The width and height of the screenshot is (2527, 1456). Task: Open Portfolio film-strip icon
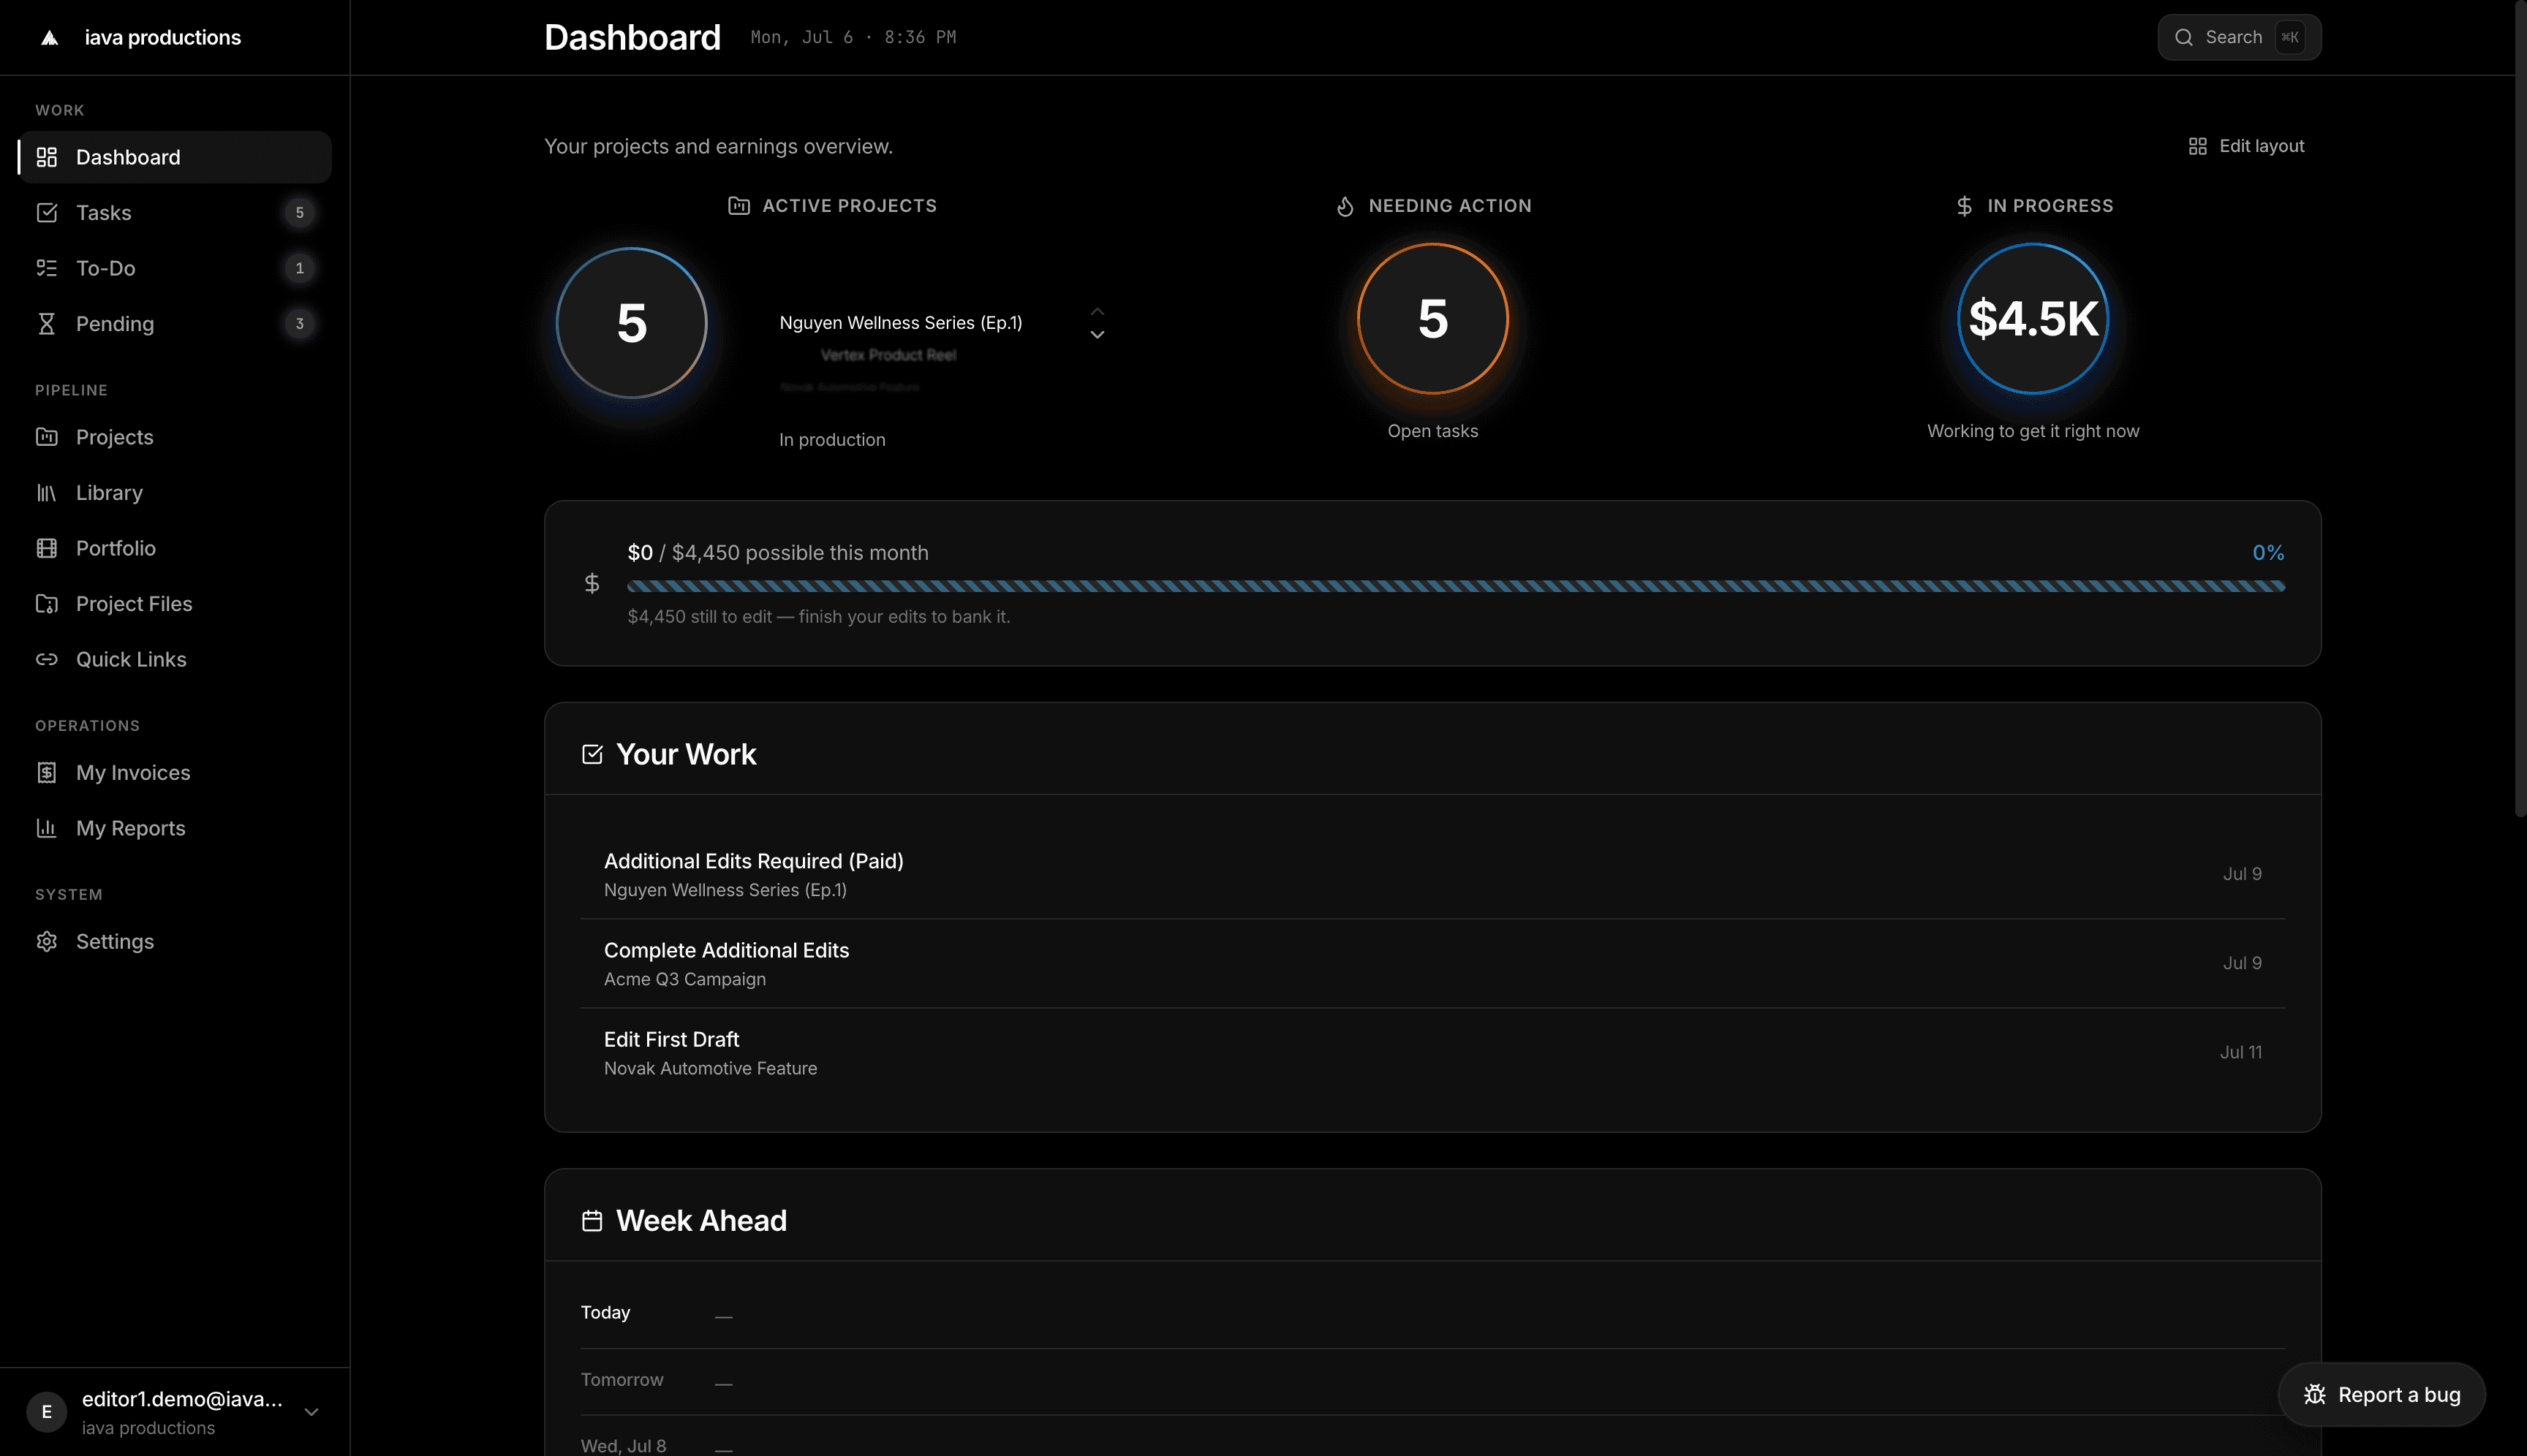pos(47,548)
